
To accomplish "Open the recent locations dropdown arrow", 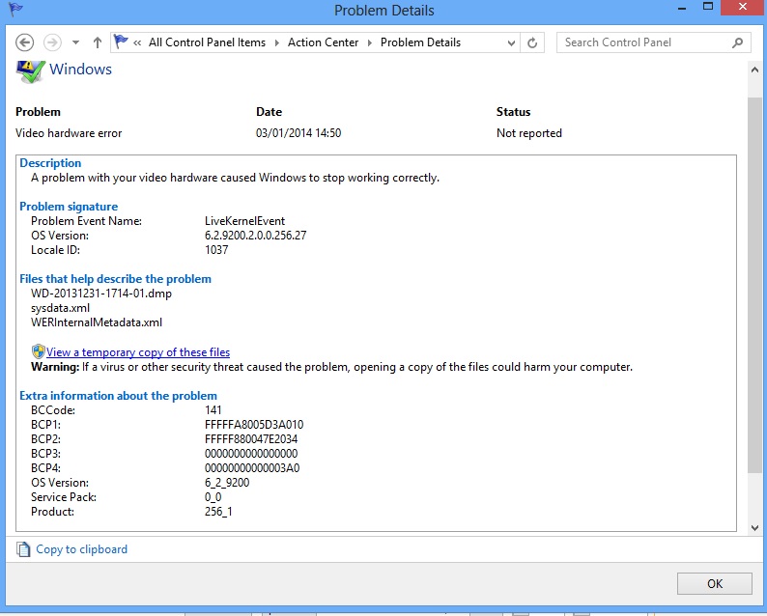I will pos(76,42).
